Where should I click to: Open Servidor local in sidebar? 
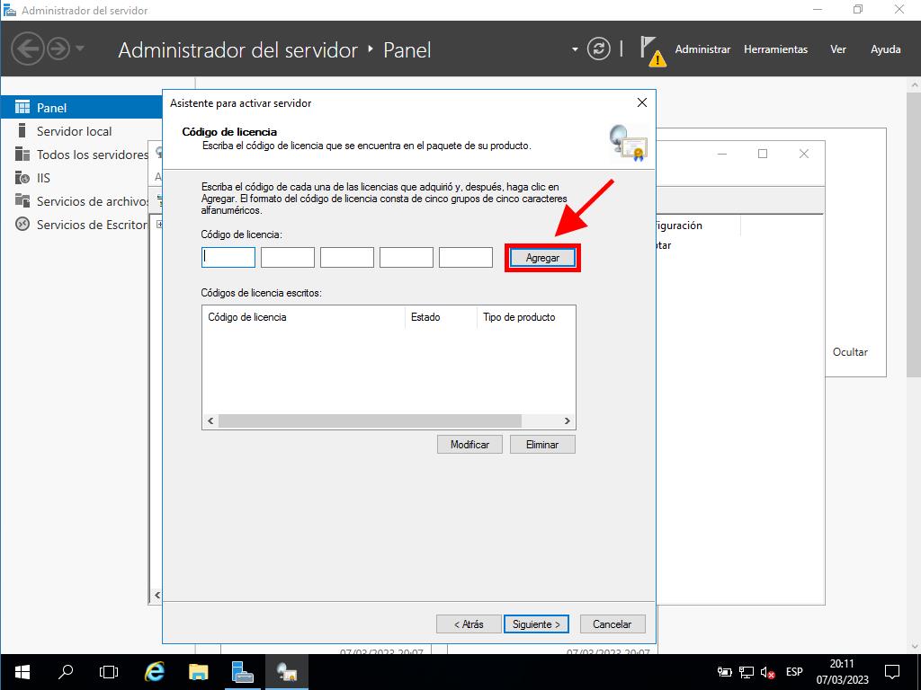[74, 131]
